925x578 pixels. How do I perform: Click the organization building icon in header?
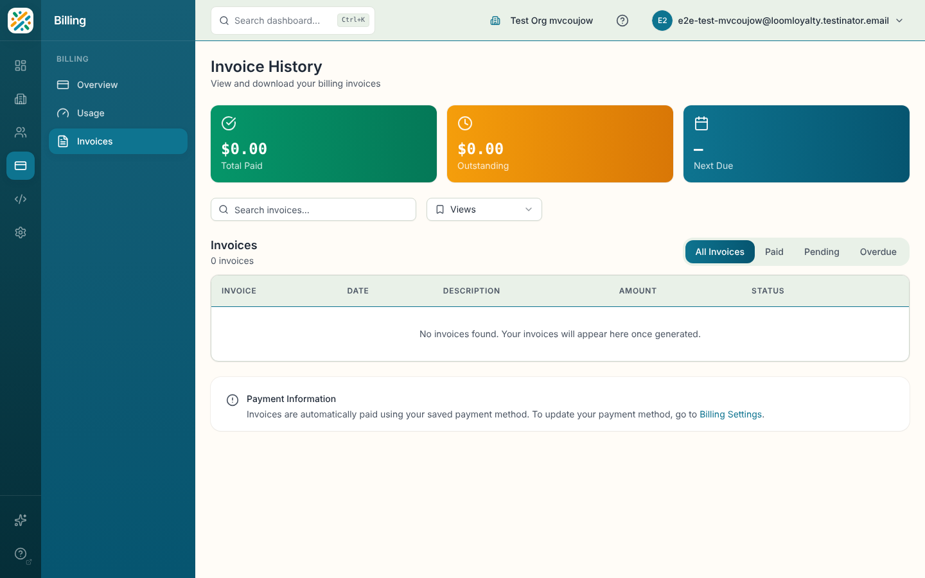pyautogui.click(x=495, y=21)
